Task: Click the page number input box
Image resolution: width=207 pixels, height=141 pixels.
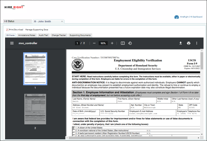Action: (x=77, y=43)
